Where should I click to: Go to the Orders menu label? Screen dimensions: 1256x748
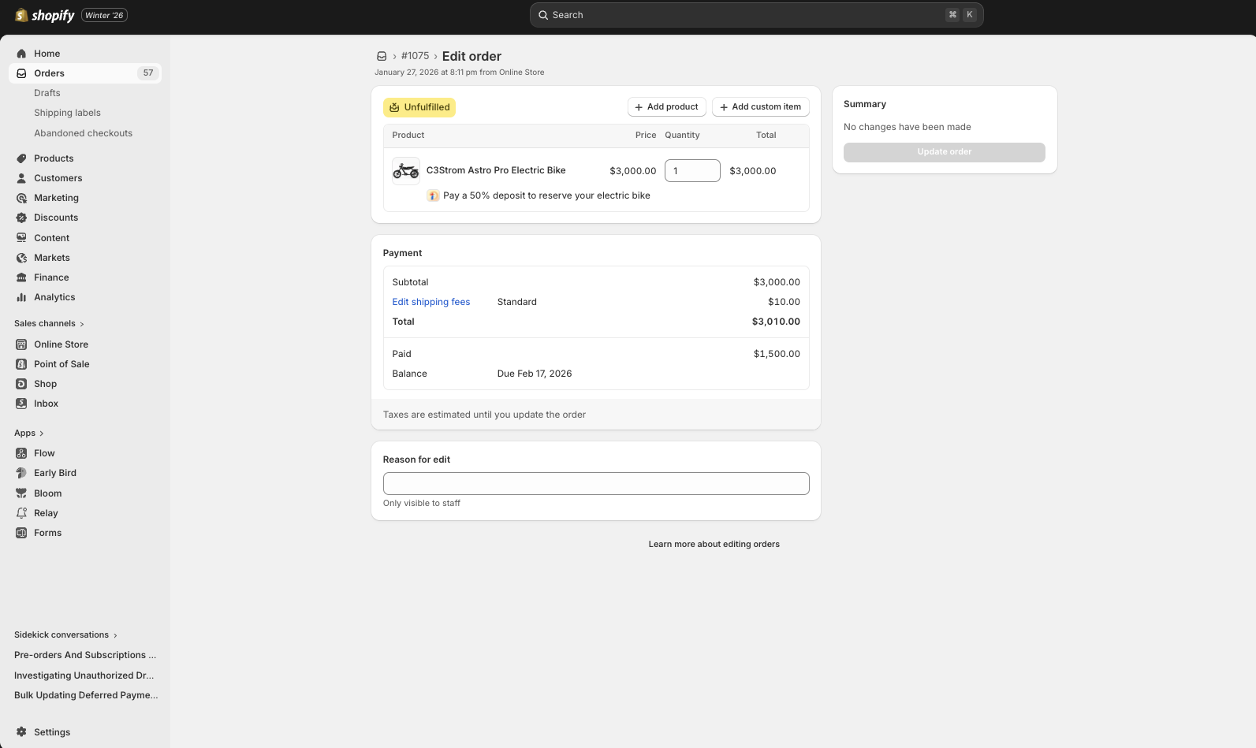[x=49, y=73]
